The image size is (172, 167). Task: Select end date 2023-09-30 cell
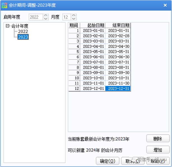click(118, 73)
